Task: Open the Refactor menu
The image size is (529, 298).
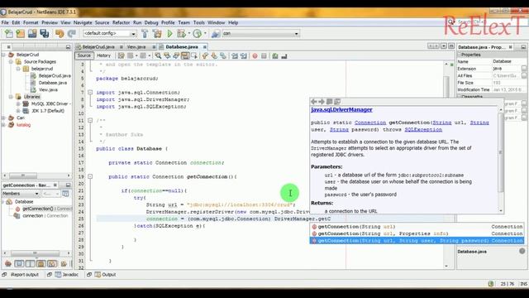Action: coord(122,22)
